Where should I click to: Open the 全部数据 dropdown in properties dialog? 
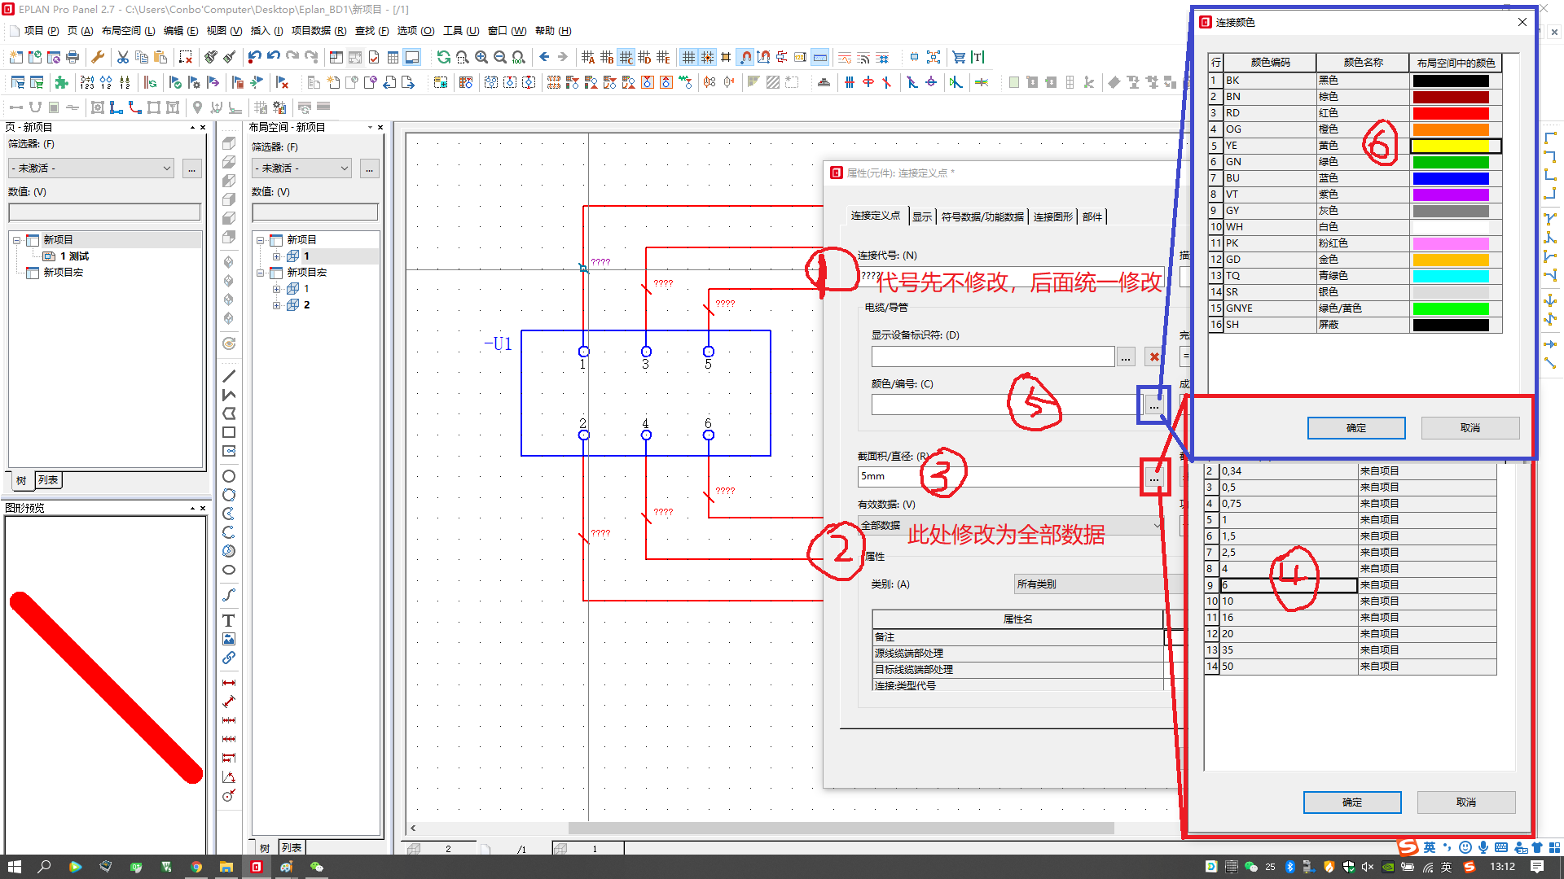(x=1158, y=525)
